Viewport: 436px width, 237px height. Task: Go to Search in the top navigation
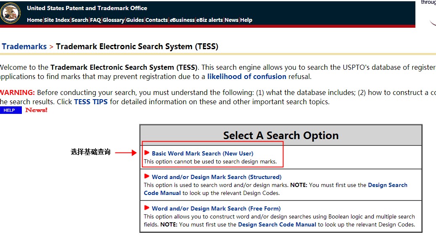click(x=80, y=20)
